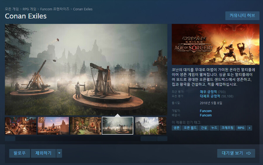The width and height of the screenshot is (263, 165).
Task: Click the left thumbnail scroll arrow
Action: [10, 139]
